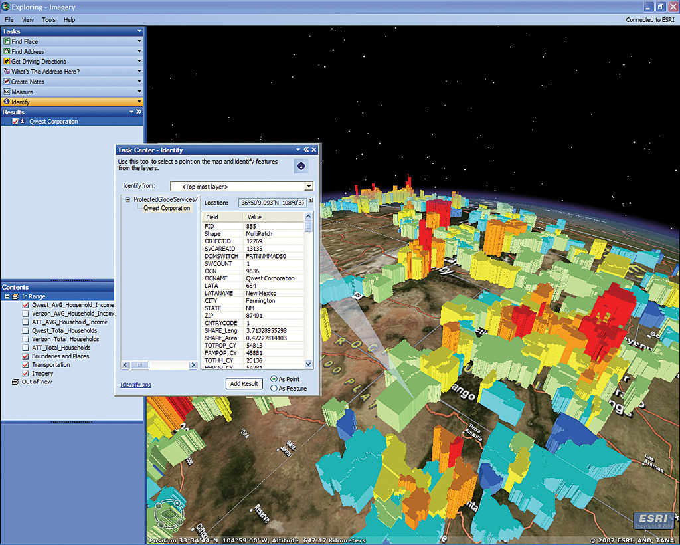Select the Qwest Corporation result entry
Image resolution: width=680 pixels, height=545 pixels.
53,122
